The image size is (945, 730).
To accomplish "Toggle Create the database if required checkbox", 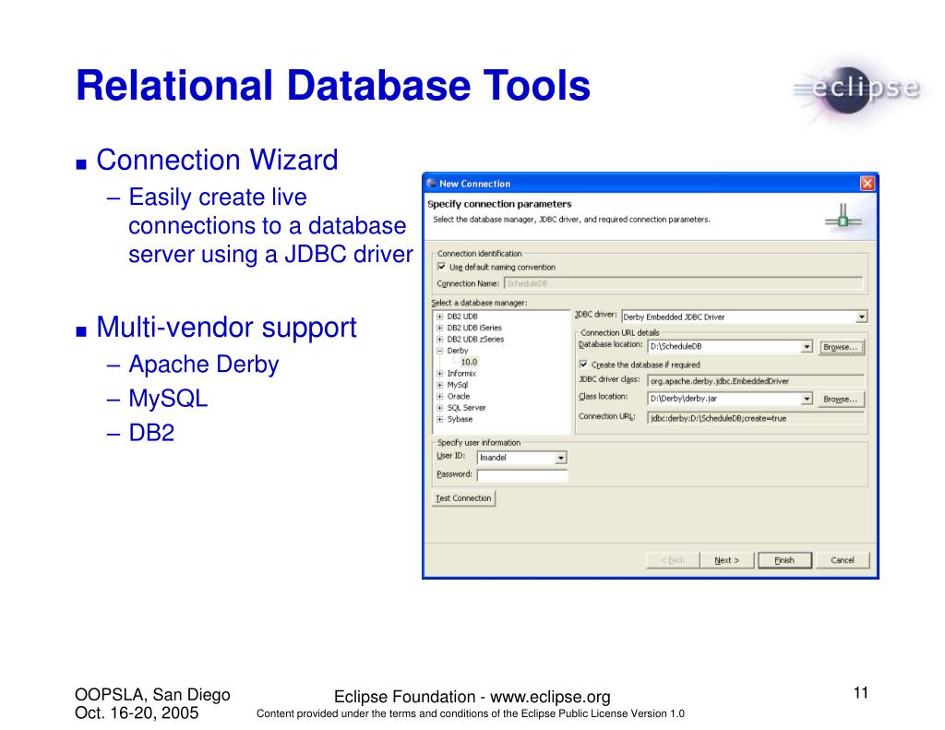I will pyautogui.click(x=583, y=365).
